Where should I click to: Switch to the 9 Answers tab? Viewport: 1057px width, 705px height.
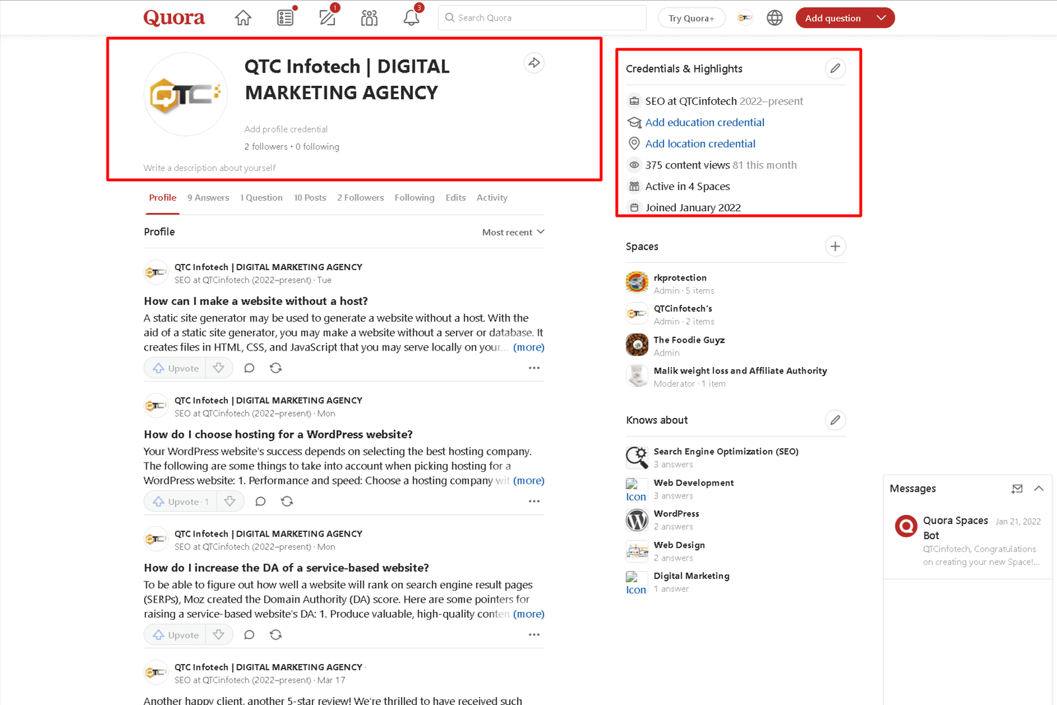208,197
